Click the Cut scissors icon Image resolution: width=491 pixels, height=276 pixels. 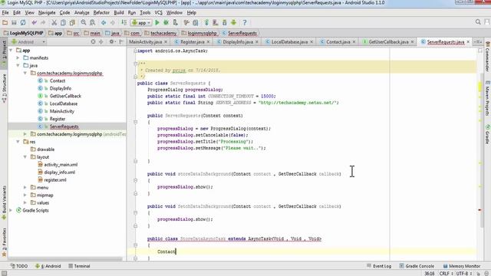(x=54, y=22)
